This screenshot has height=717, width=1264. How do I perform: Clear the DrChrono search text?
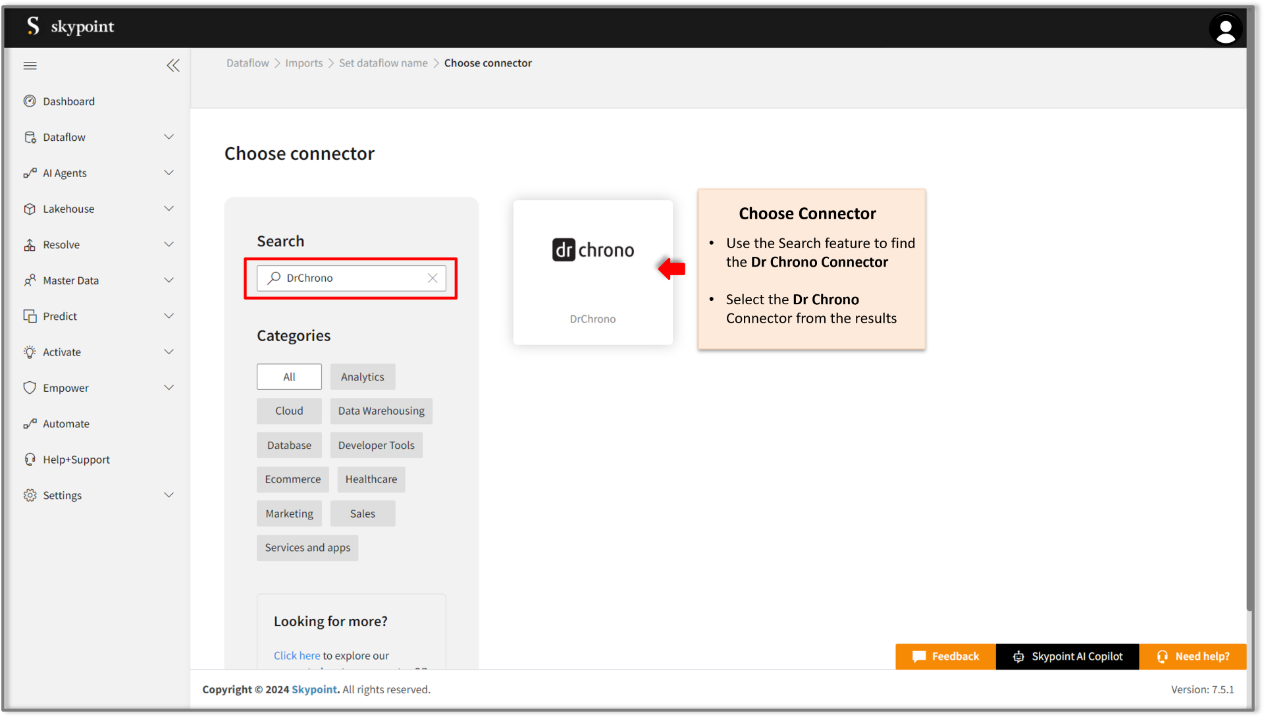click(x=433, y=278)
